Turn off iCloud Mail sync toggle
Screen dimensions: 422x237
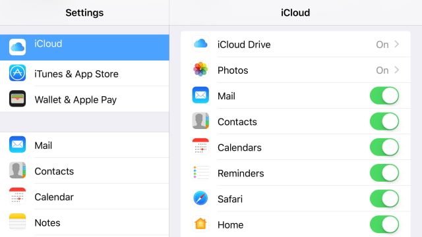click(384, 95)
